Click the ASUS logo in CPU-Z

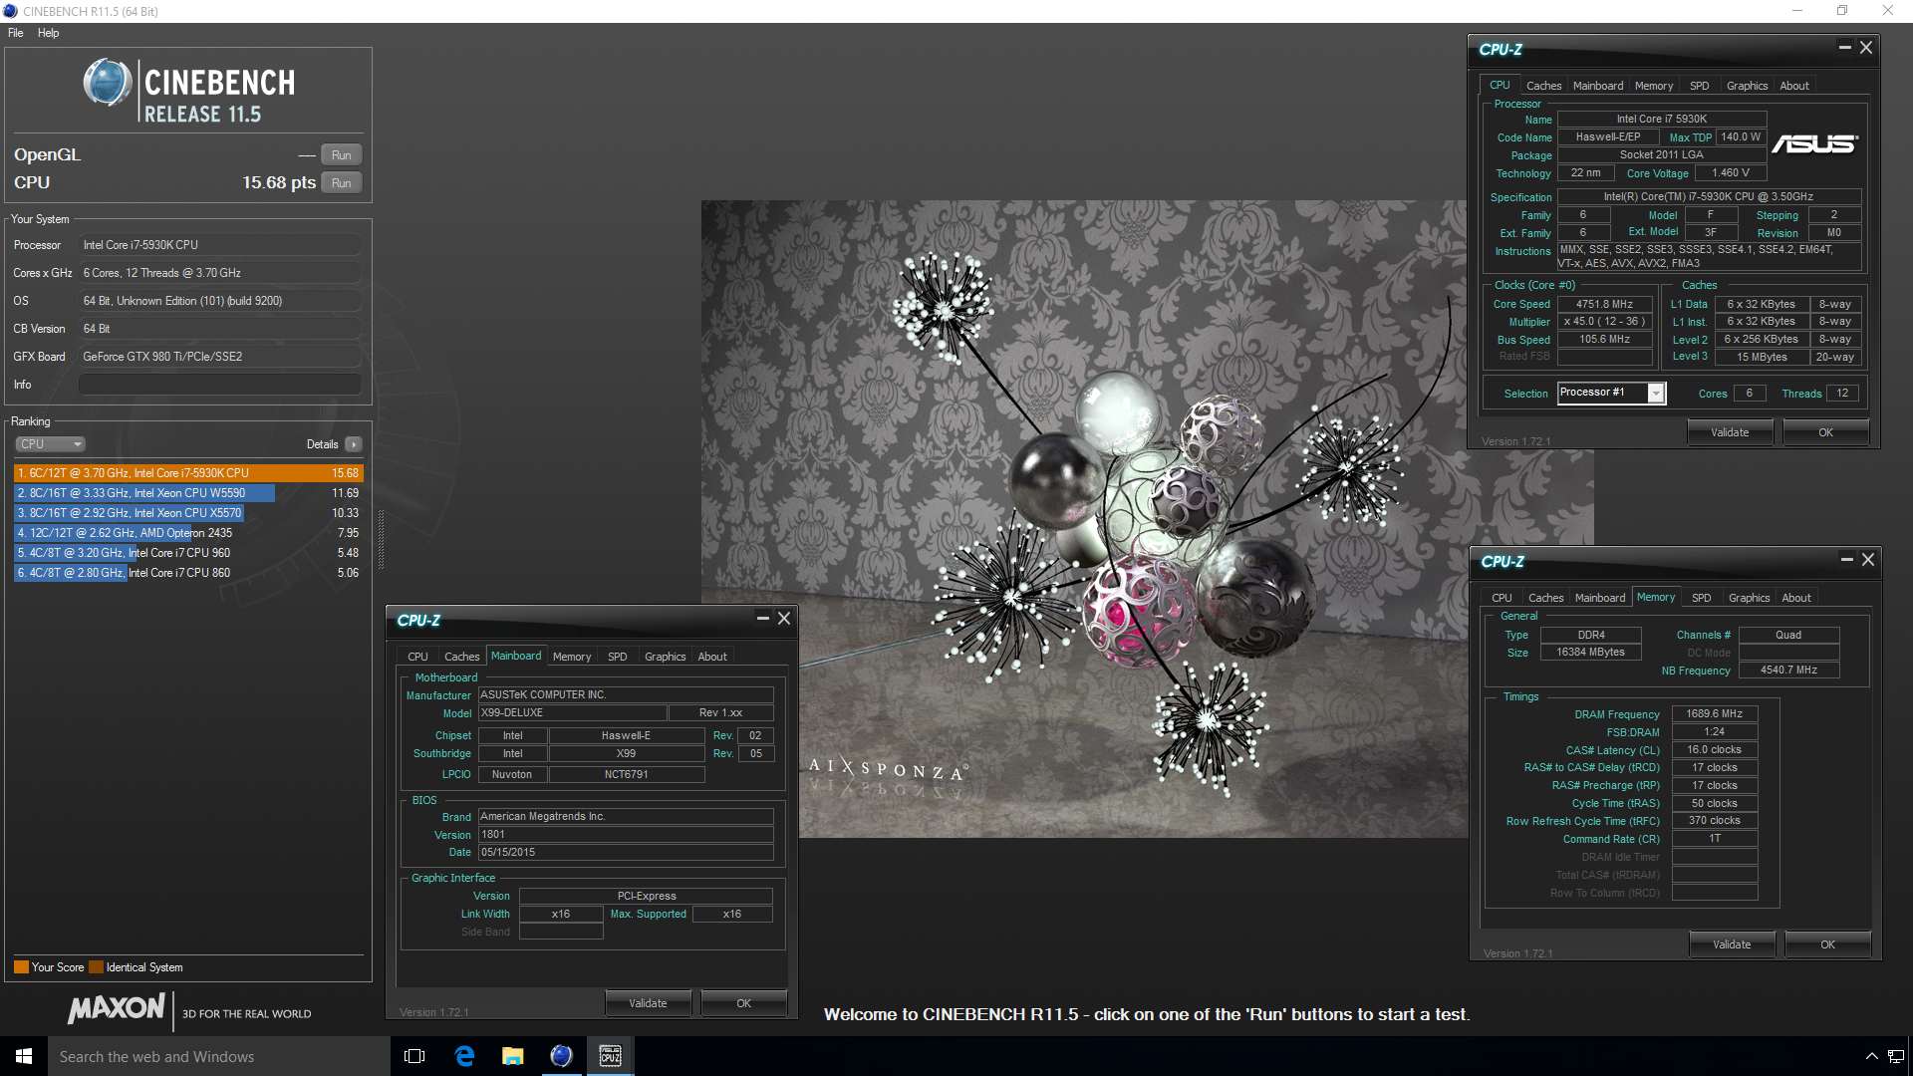[x=1815, y=144]
